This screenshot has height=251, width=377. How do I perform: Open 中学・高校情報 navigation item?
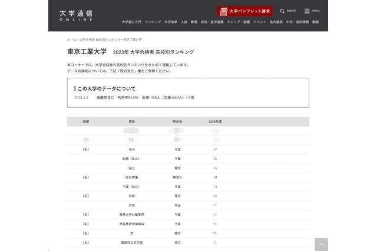pos(299,21)
